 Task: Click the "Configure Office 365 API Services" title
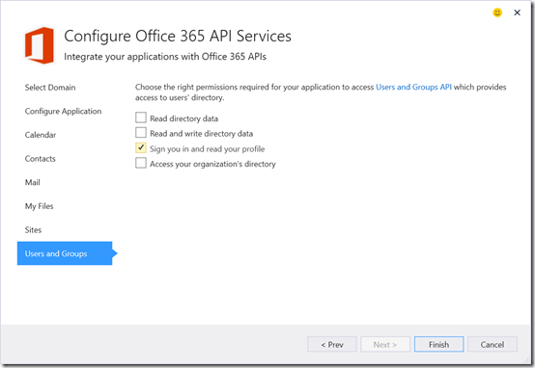[178, 36]
